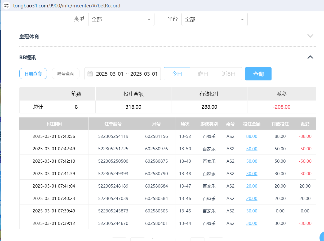Click the 20.00 link for 场次 13-47
This screenshot has height=241, width=324.
(x=251, y=186)
